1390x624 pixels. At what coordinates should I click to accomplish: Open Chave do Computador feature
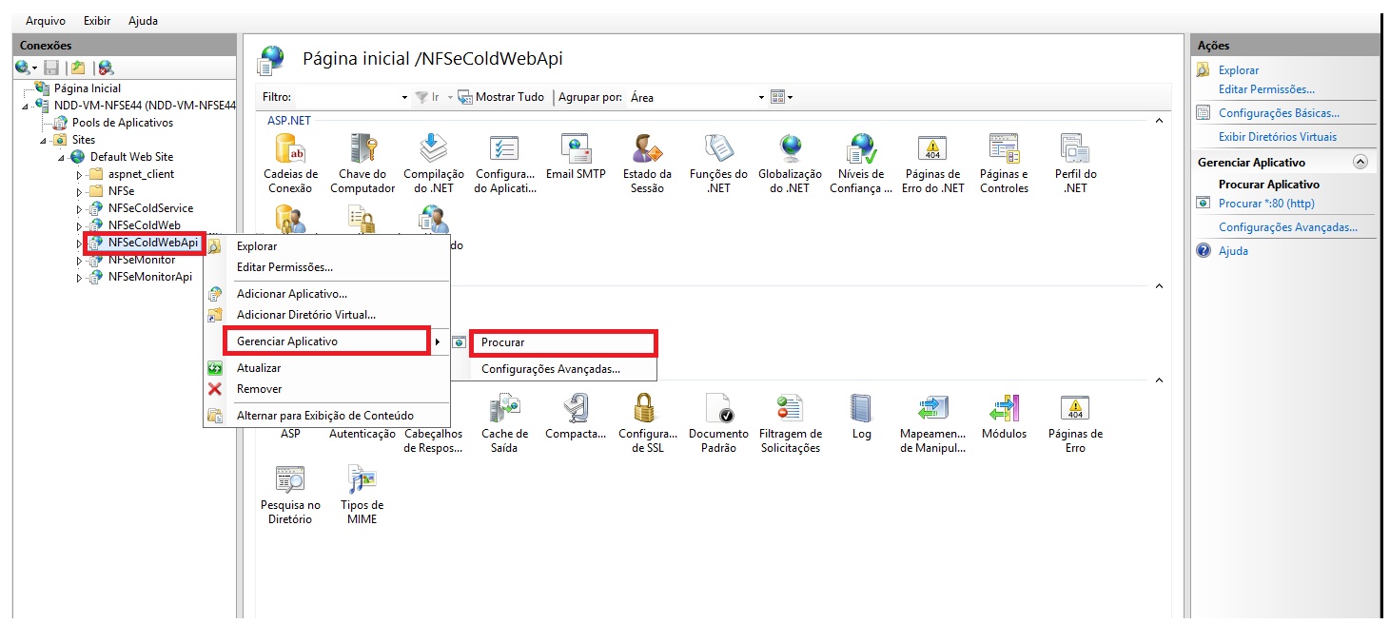pyautogui.click(x=362, y=164)
